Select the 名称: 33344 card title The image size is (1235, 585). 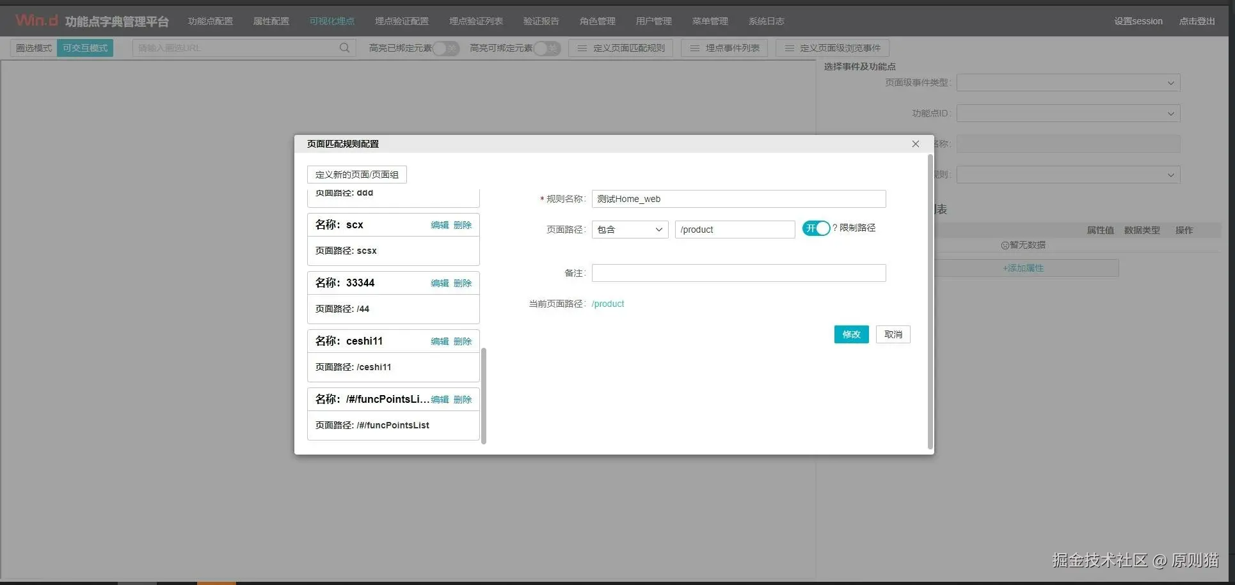[345, 283]
